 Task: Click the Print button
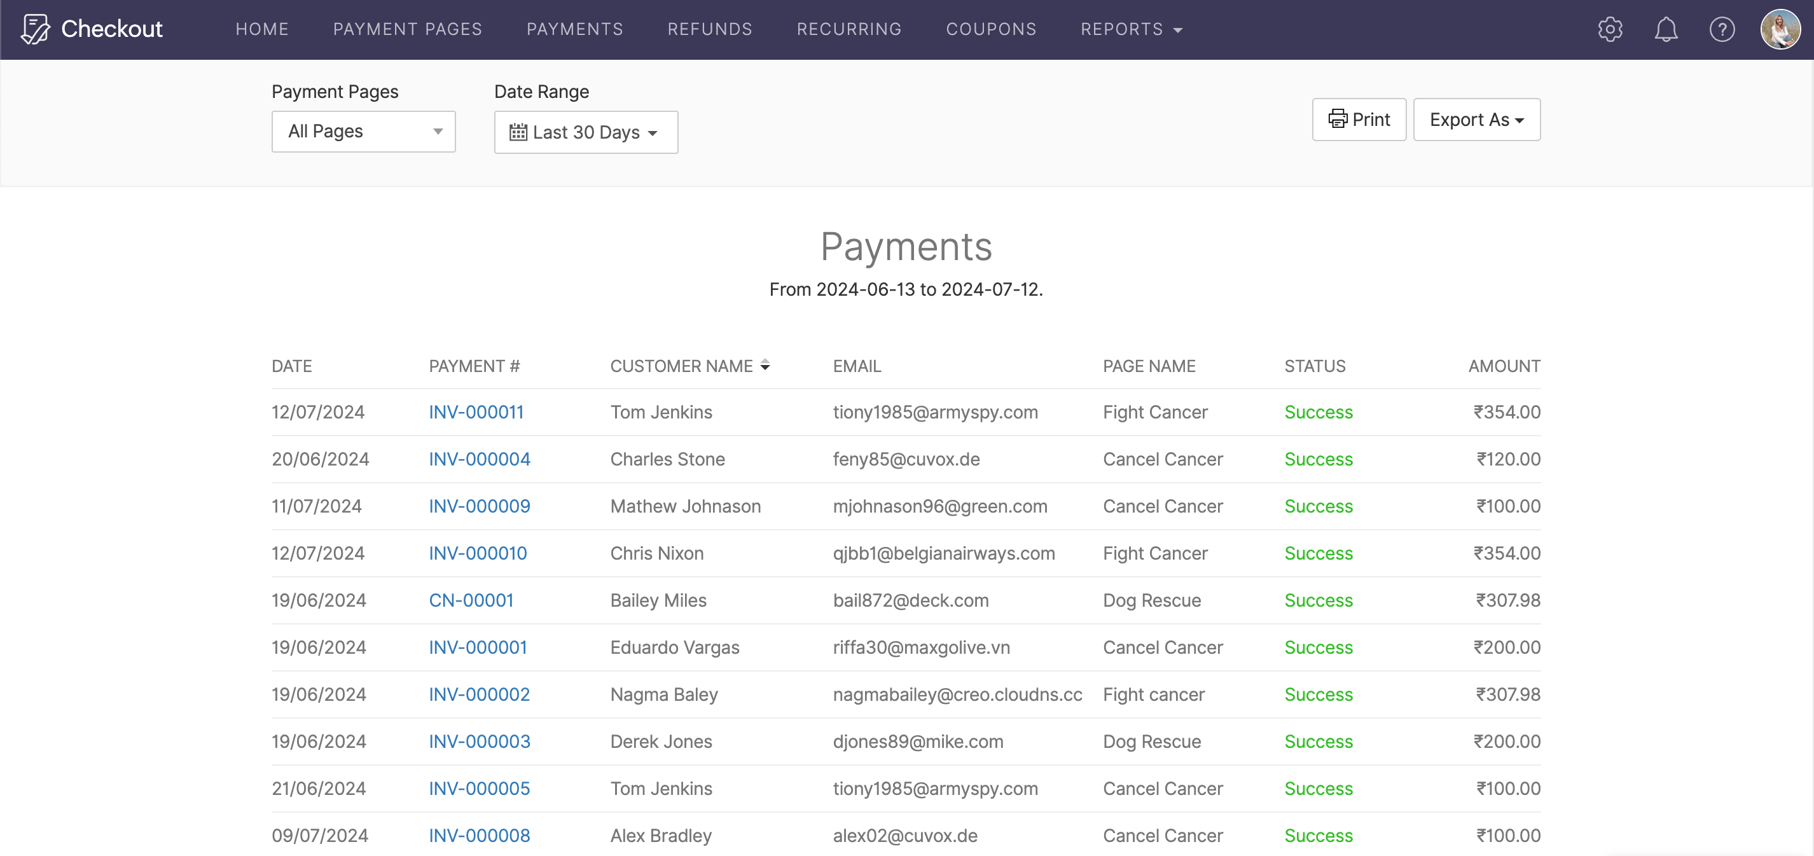(1359, 119)
